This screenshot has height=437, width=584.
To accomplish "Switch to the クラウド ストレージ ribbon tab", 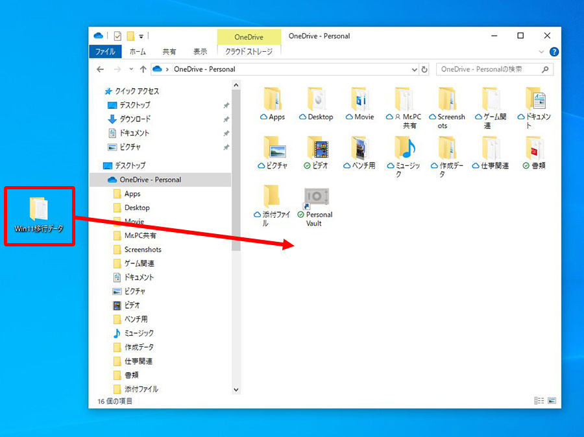I will click(x=249, y=51).
